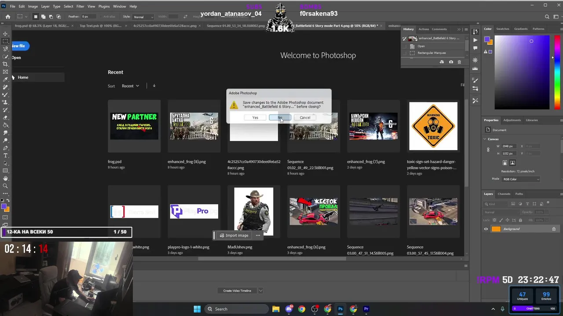Open the Style dropdown set to Normal

(x=143, y=17)
